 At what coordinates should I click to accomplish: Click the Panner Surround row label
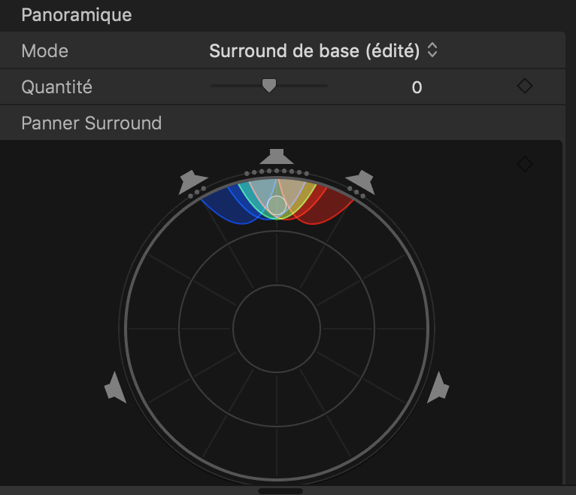pos(92,123)
